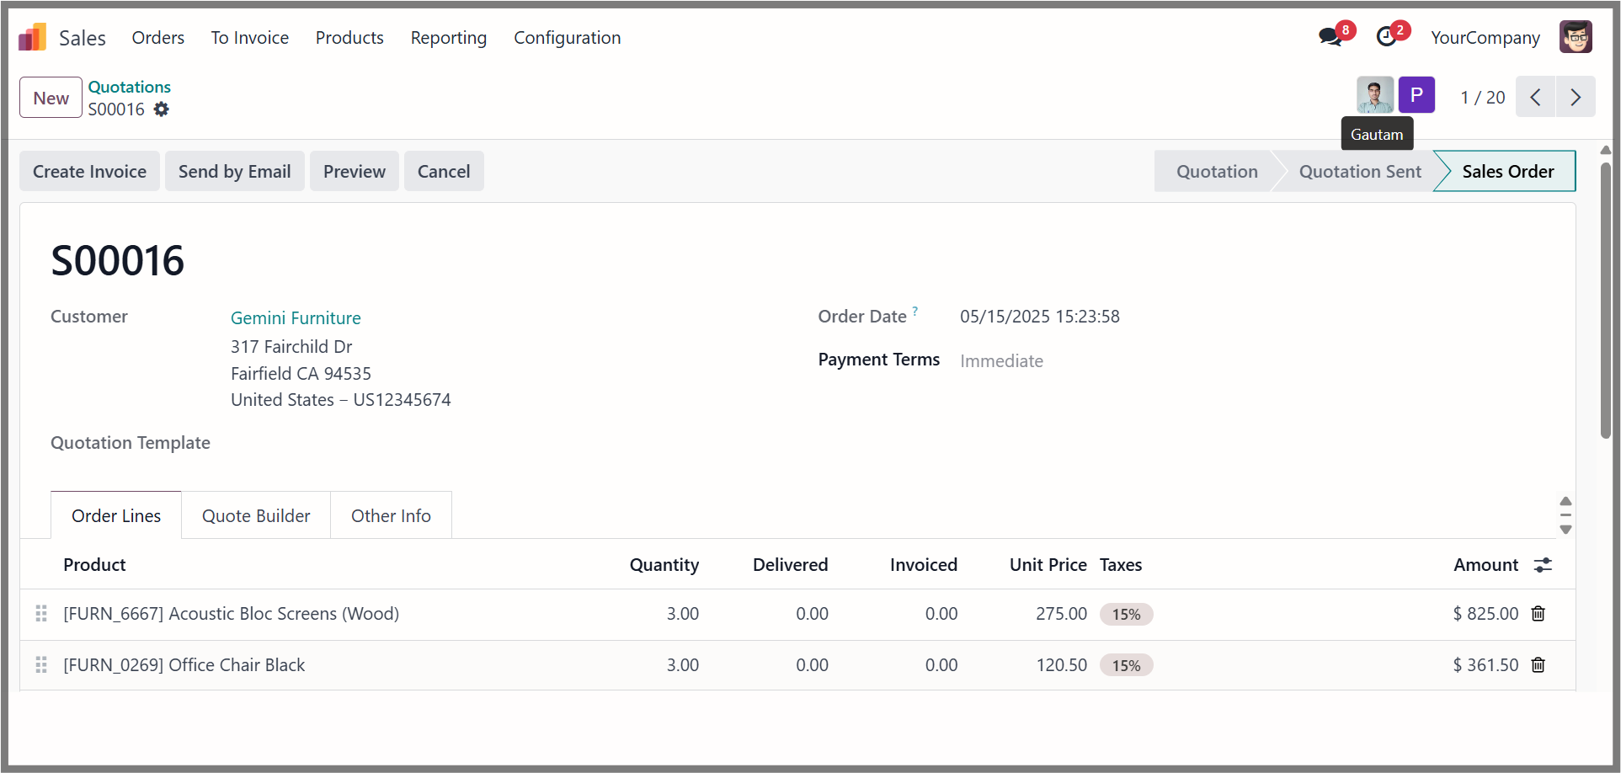The width and height of the screenshot is (1621, 773).
Task: Switch to the Other Info tab
Action: click(391, 515)
